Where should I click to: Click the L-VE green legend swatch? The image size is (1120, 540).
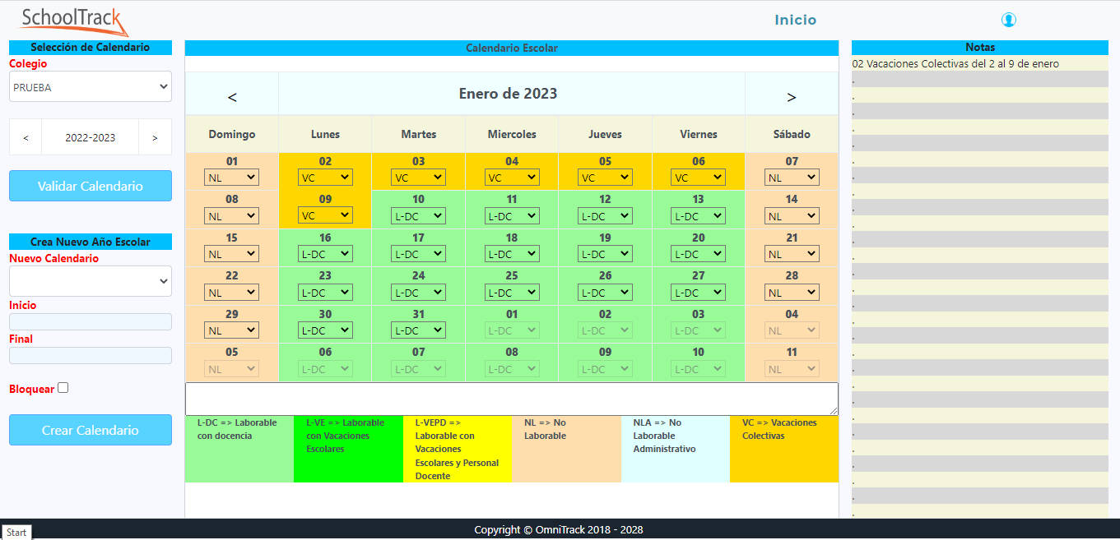coord(348,449)
